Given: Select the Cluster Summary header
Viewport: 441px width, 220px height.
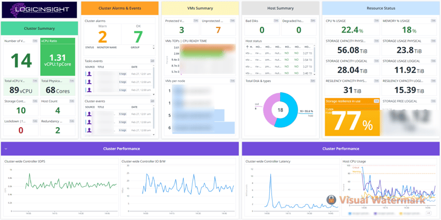Looking at the screenshot, I should click(40, 29).
